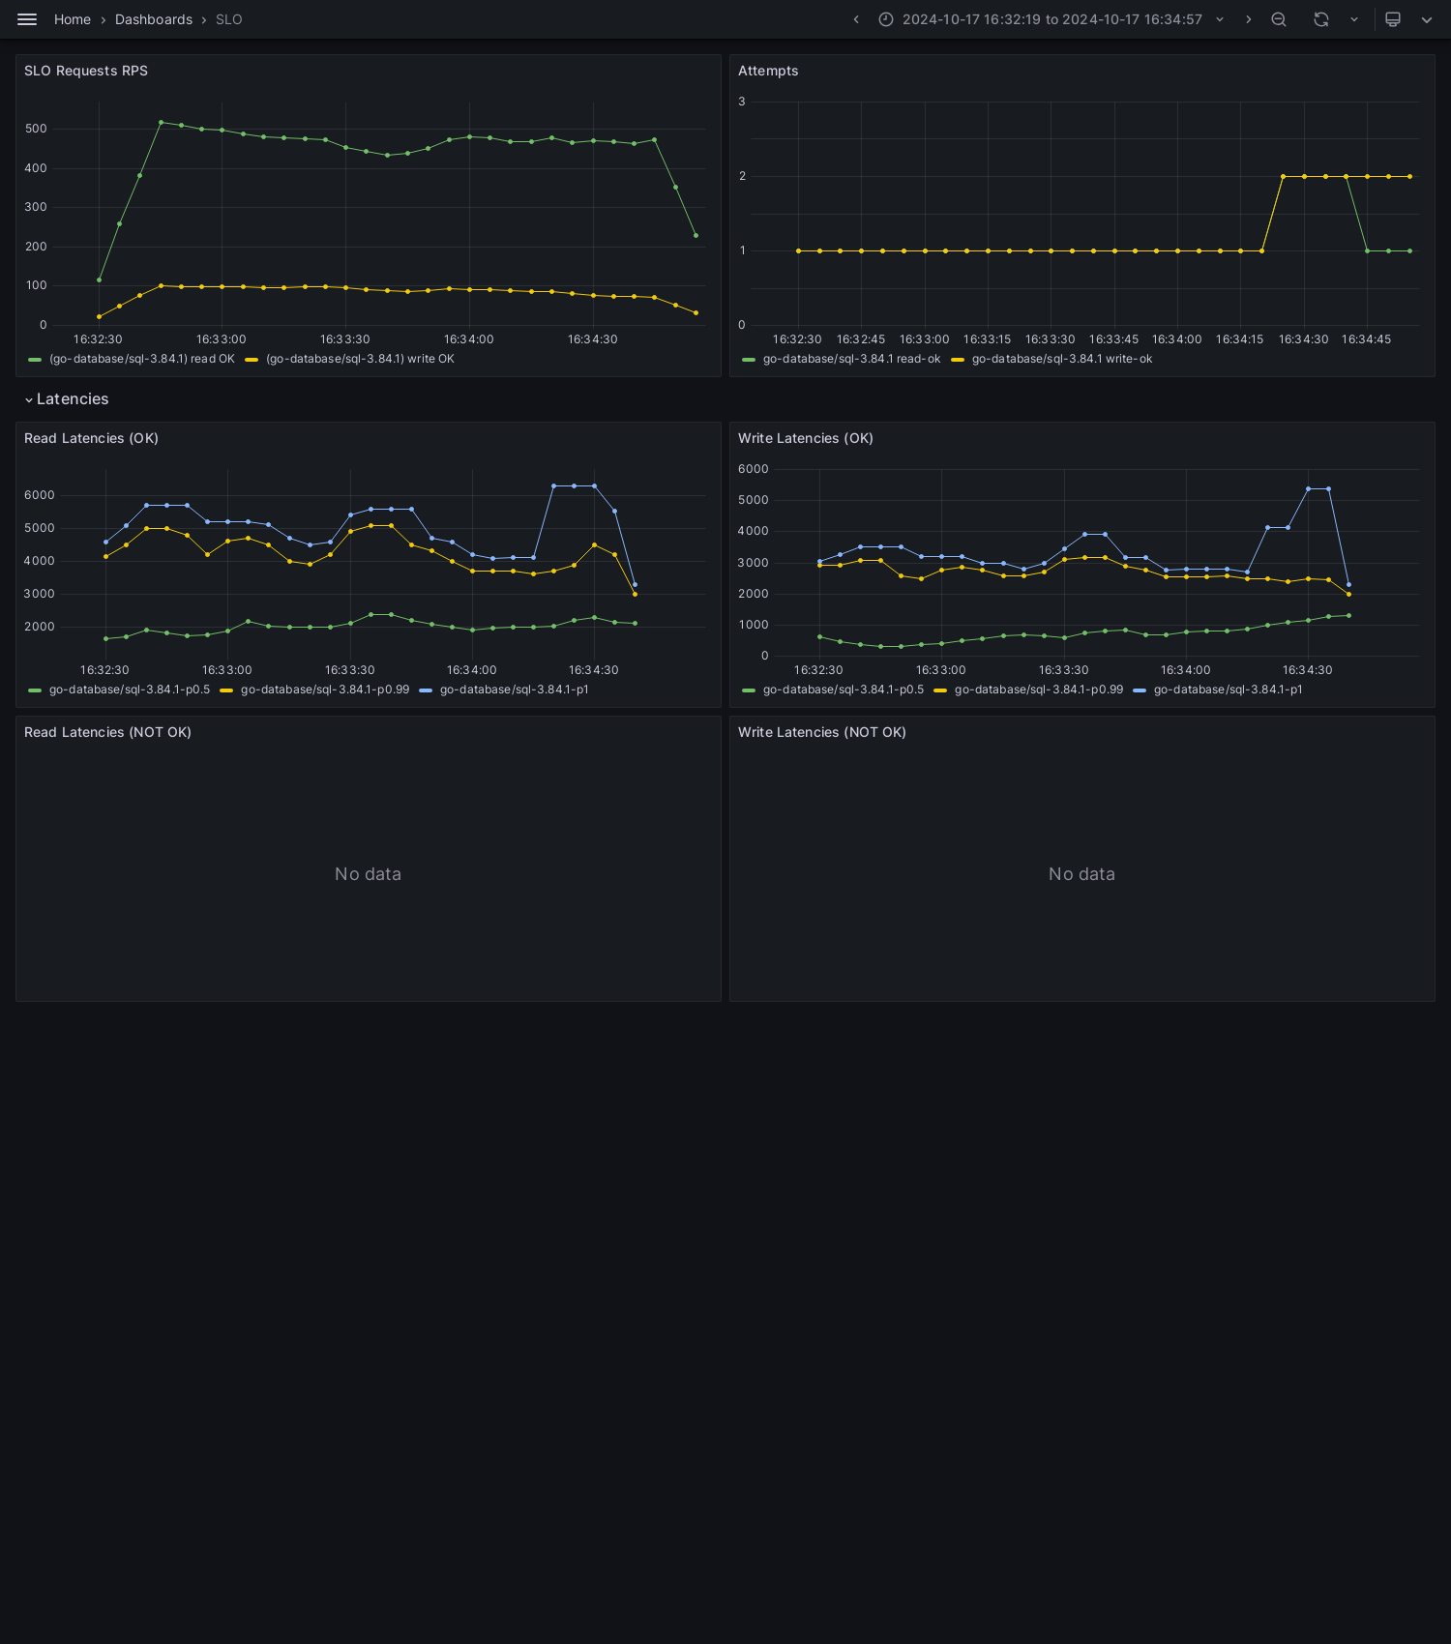Open Write Latencies (NOT OK) panel title
Screen dimensions: 1451x1644
(822, 732)
